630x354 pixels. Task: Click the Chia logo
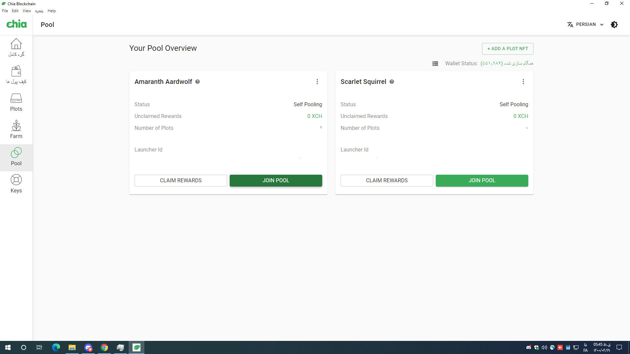coord(16,24)
